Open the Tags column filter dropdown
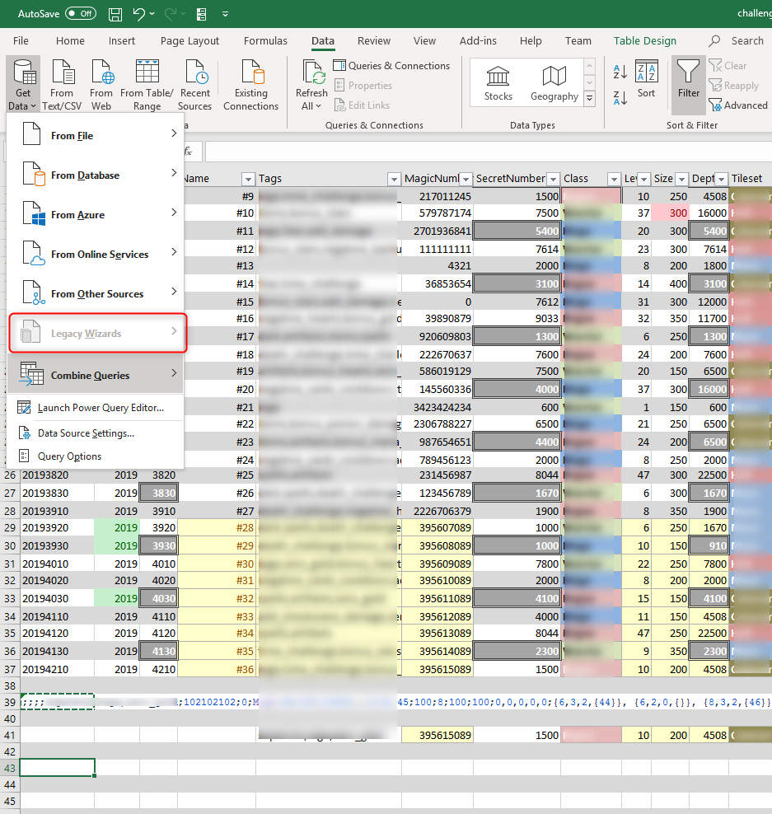Viewport: 772px width, 814px height. click(394, 179)
